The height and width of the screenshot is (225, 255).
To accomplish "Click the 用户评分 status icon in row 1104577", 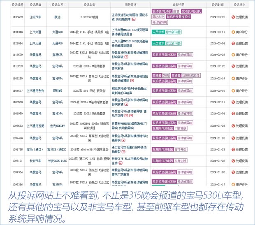I will tap(233, 91).
